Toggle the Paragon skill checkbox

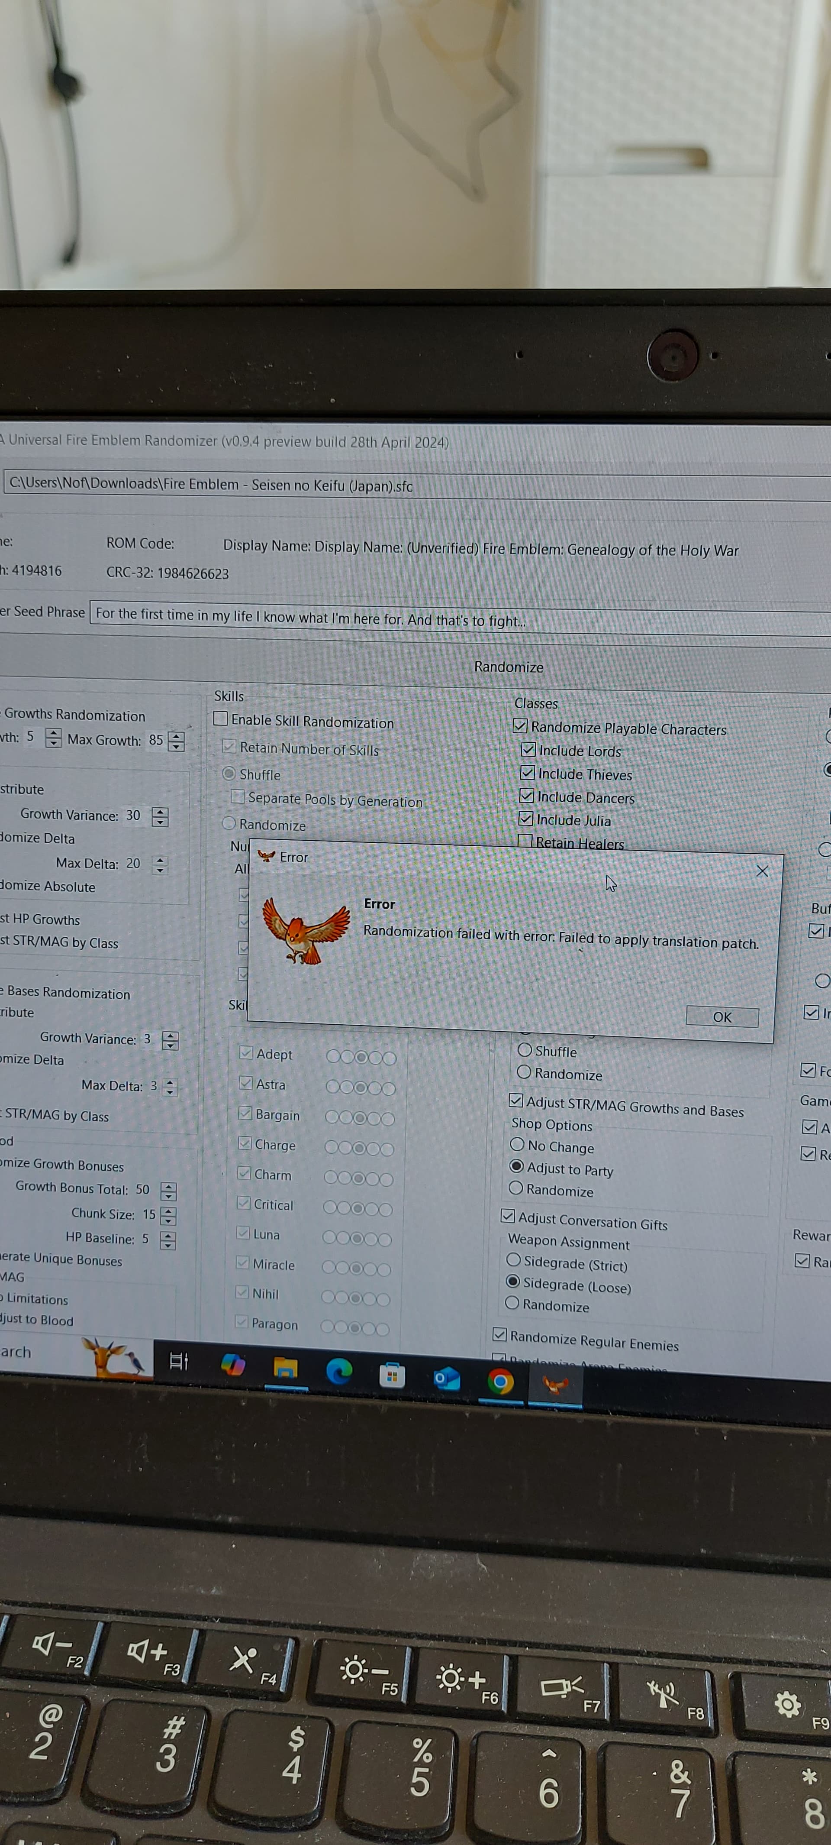click(x=241, y=1322)
